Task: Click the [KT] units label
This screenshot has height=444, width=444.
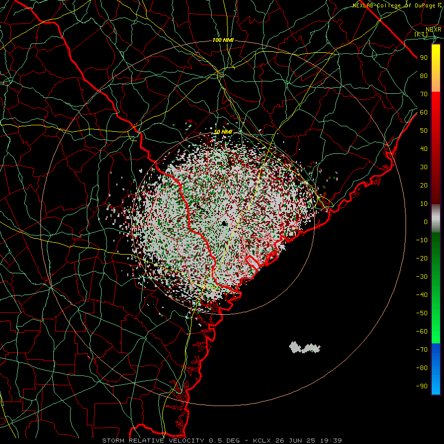Action: tap(421, 34)
